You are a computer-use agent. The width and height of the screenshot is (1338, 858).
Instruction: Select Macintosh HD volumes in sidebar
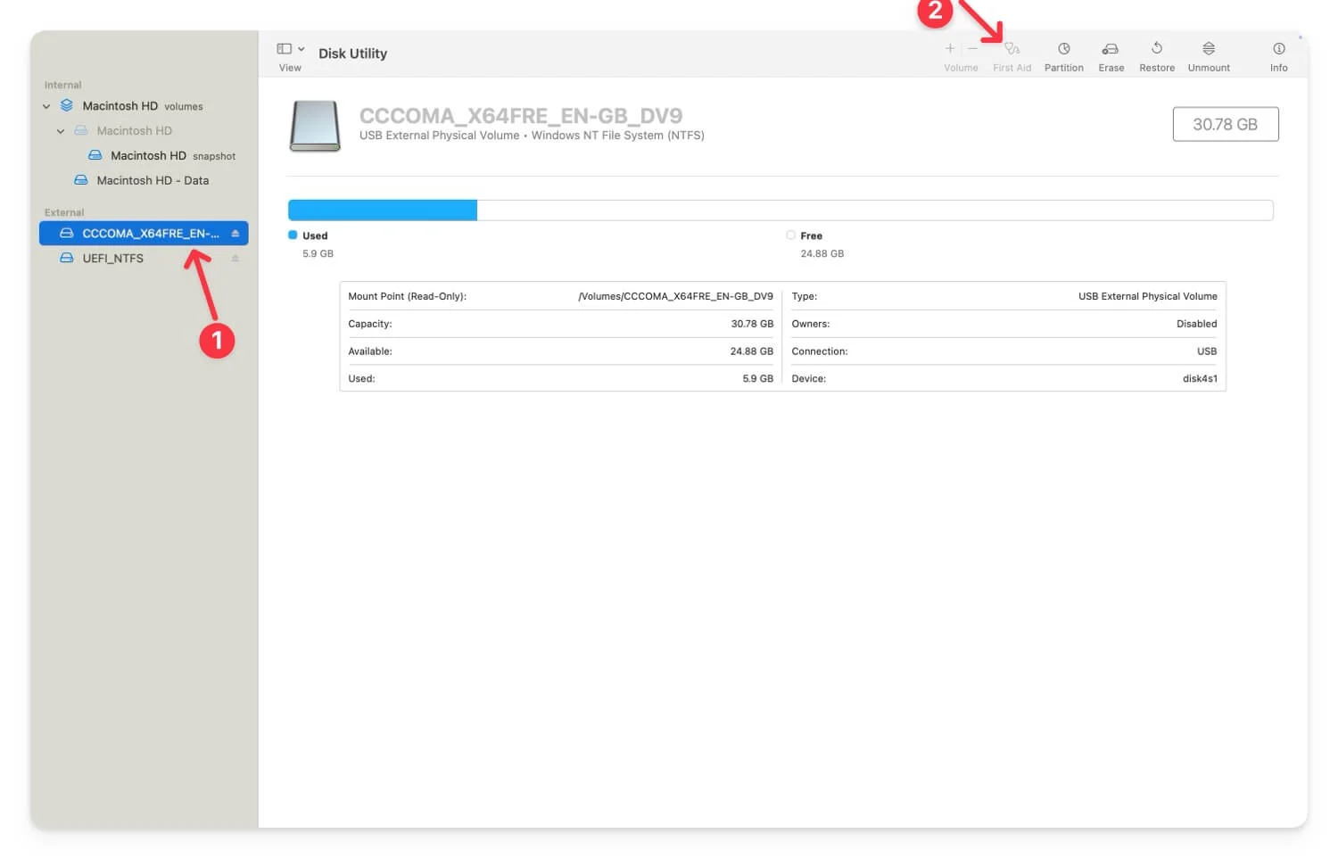coord(144,105)
